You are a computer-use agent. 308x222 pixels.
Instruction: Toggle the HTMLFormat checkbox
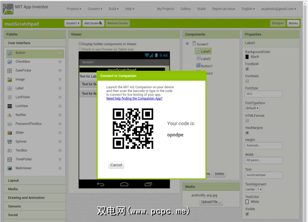[x=247, y=120]
